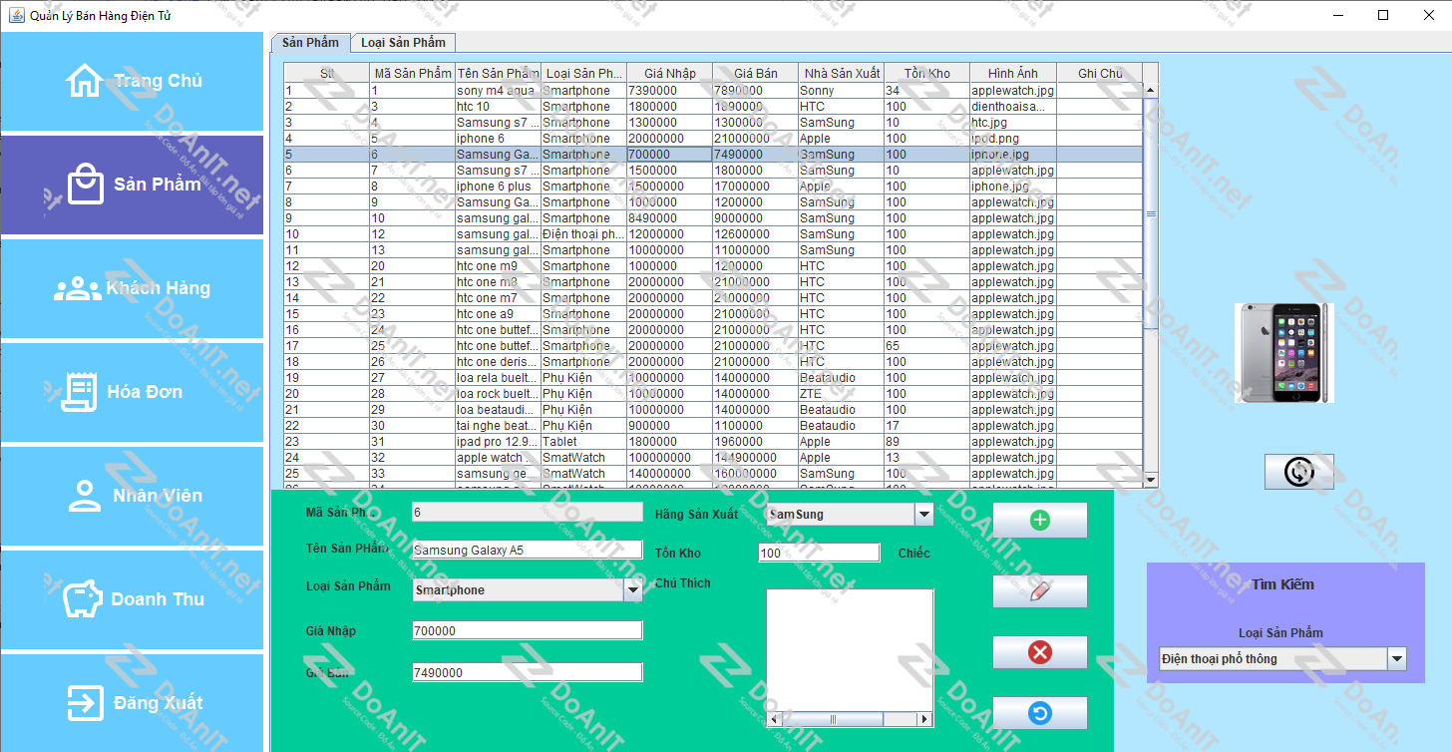Click the Tên Sản Phẩm text field

coord(528,550)
